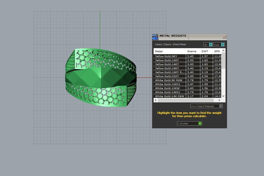
Task: Click the DWT column header
Action: pos(206,51)
